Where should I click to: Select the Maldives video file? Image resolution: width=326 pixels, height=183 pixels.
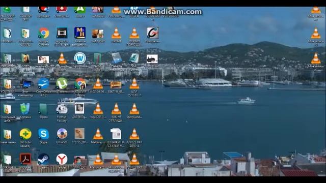pos(98,134)
